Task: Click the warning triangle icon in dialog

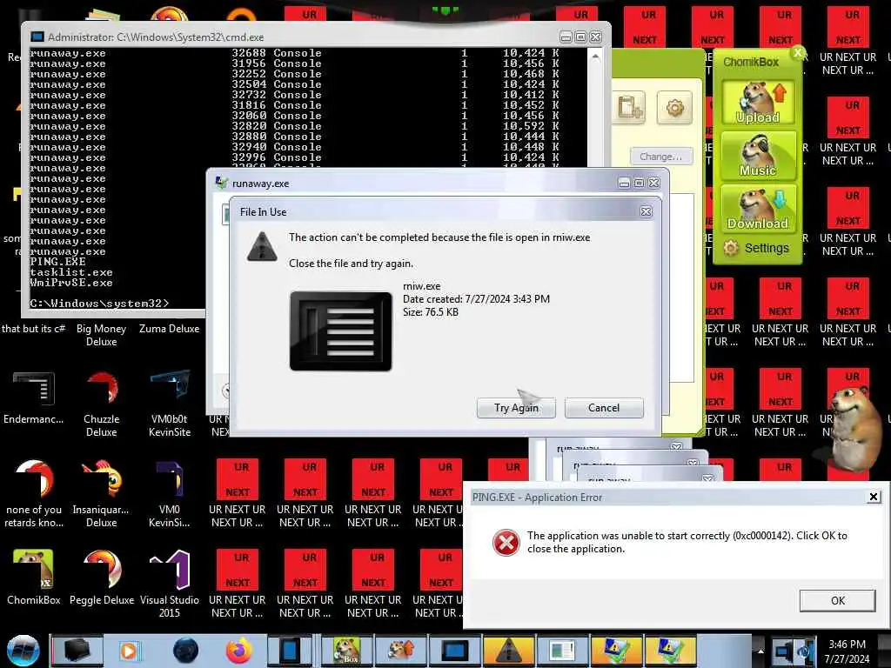Action: point(262,246)
